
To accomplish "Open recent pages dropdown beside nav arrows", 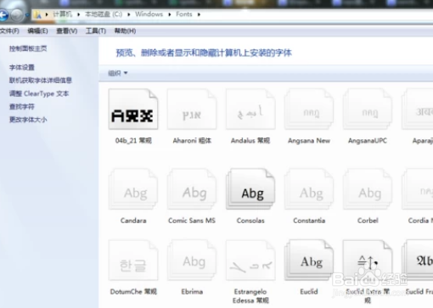I will pos(27,15).
